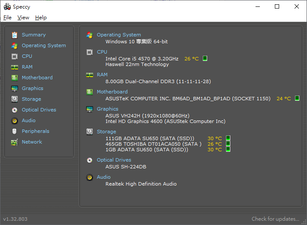Click the Graphics heading link in summary
The image size is (307, 225).
[108, 109]
